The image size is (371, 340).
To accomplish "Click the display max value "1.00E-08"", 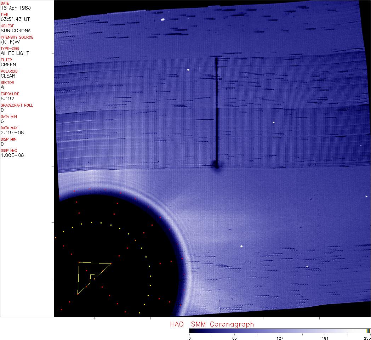I will (11, 155).
